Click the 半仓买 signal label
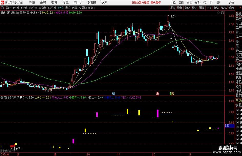This screenshot has height=156, width=242. [x=17, y=149]
